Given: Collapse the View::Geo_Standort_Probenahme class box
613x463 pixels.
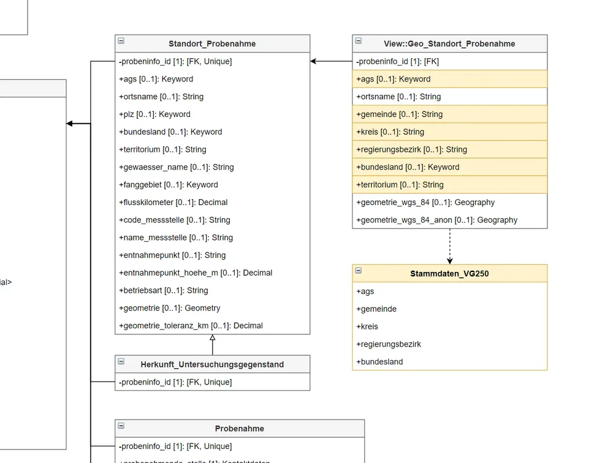Looking at the screenshot, I should 359,40.
